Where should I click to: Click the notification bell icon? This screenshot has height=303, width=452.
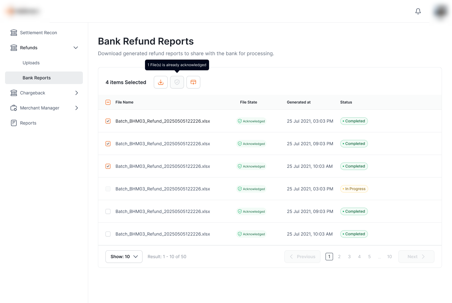click(418, 11)
